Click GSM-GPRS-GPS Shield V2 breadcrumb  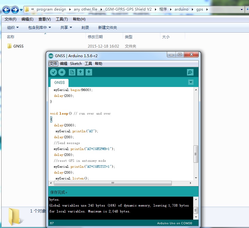(128, 9)
